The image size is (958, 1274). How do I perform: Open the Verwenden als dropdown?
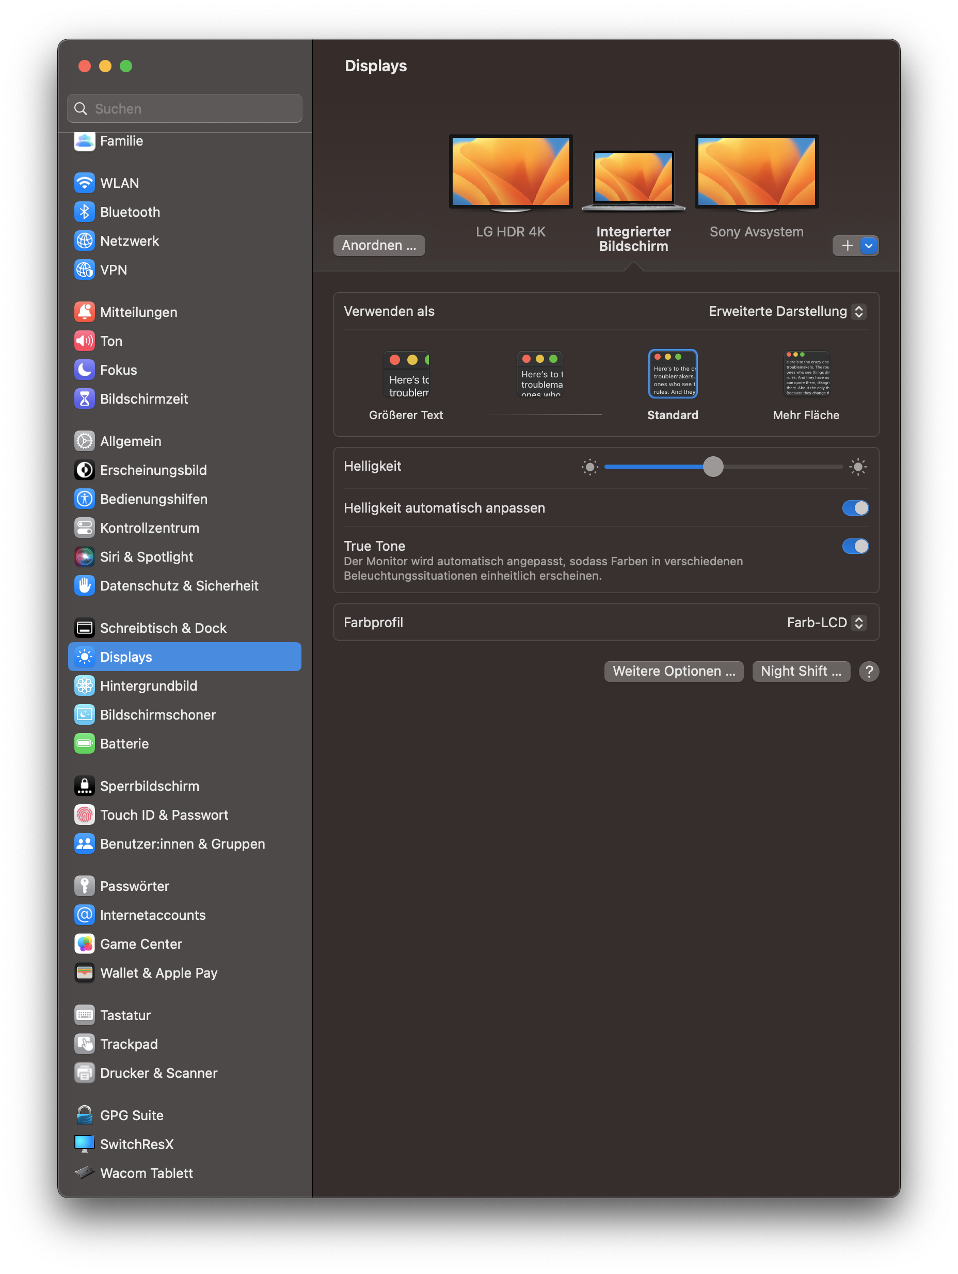pos(787,312)
